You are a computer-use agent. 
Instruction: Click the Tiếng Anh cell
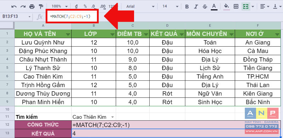pyautogui.click(x=210, y=76)
